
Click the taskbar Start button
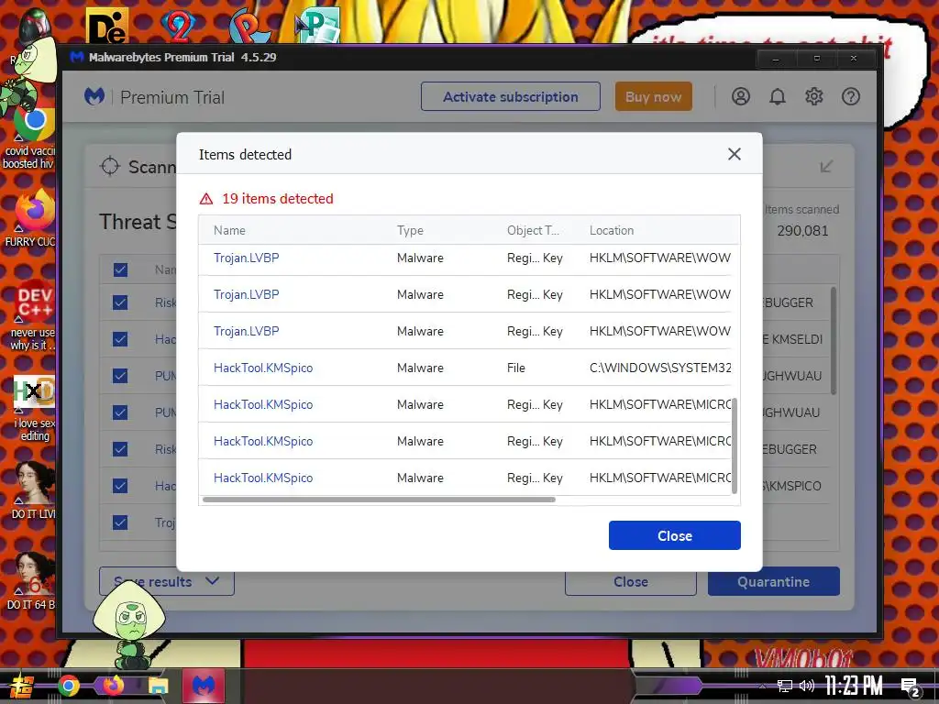pos(20,686)
